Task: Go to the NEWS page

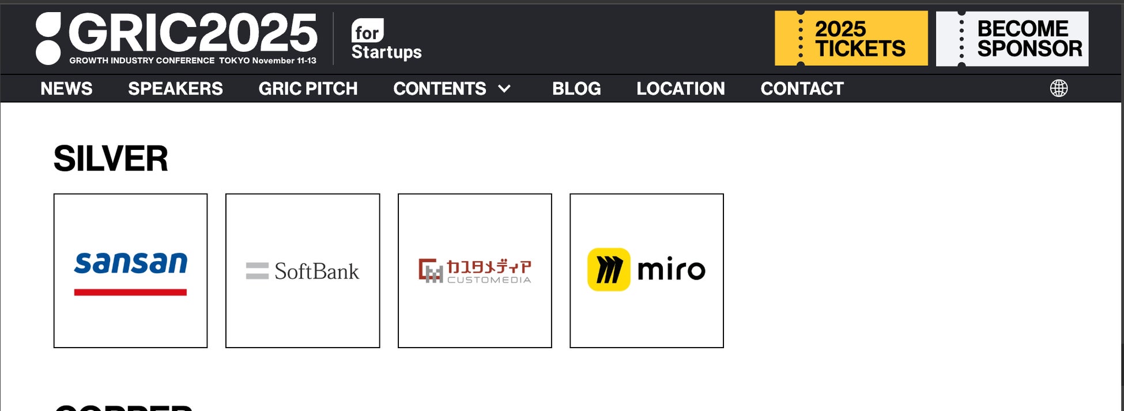Action: point(66,89)
